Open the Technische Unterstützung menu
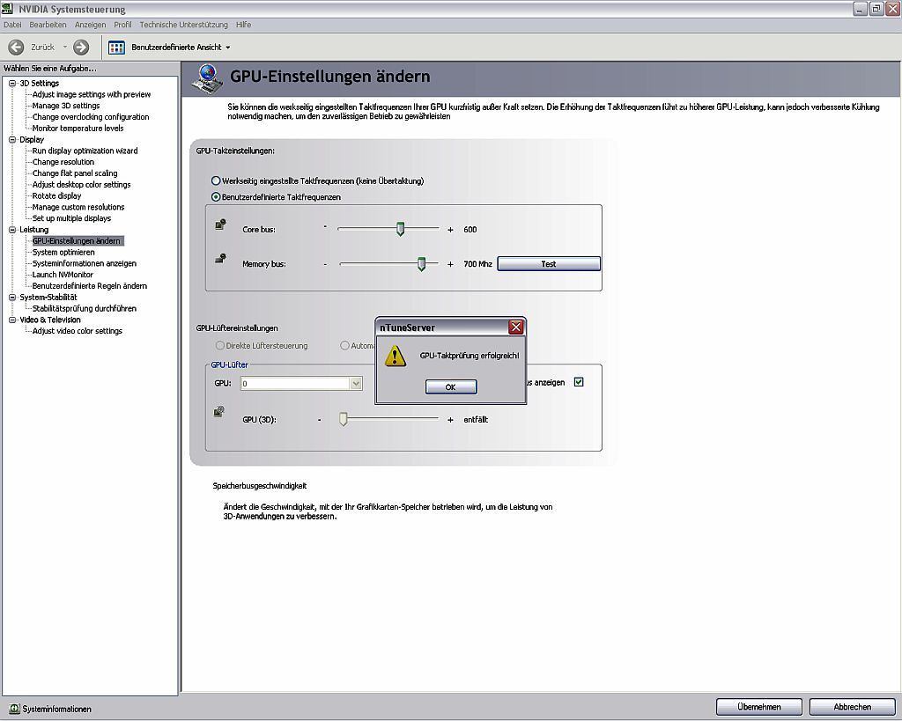 click(x=183, y=25)
